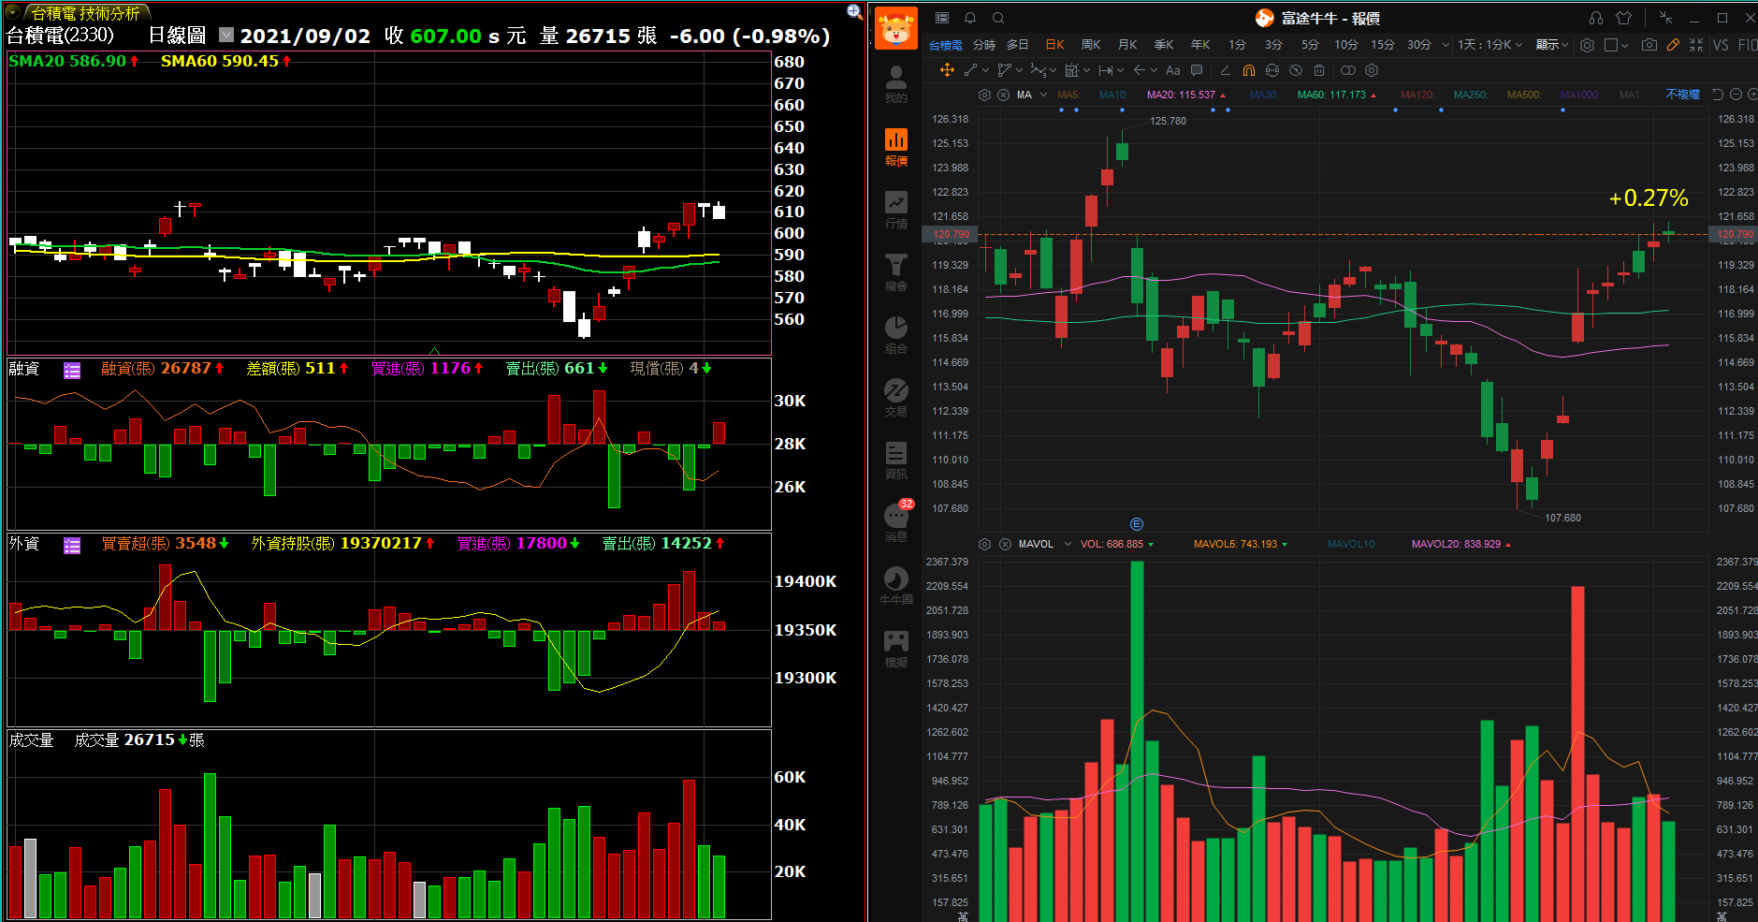1758x922 pixels.
Task: Expand the chart layout square dropdown
Action: click(1624, 45)
